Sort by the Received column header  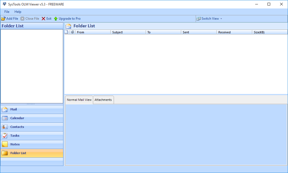coord(234,32)
